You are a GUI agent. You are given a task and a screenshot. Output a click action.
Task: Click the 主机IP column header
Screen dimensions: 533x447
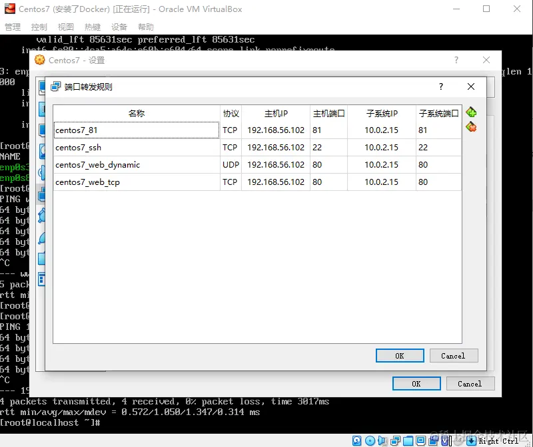[x=276, y=113]
